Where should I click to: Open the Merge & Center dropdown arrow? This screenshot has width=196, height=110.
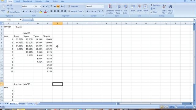coord(84,11)
